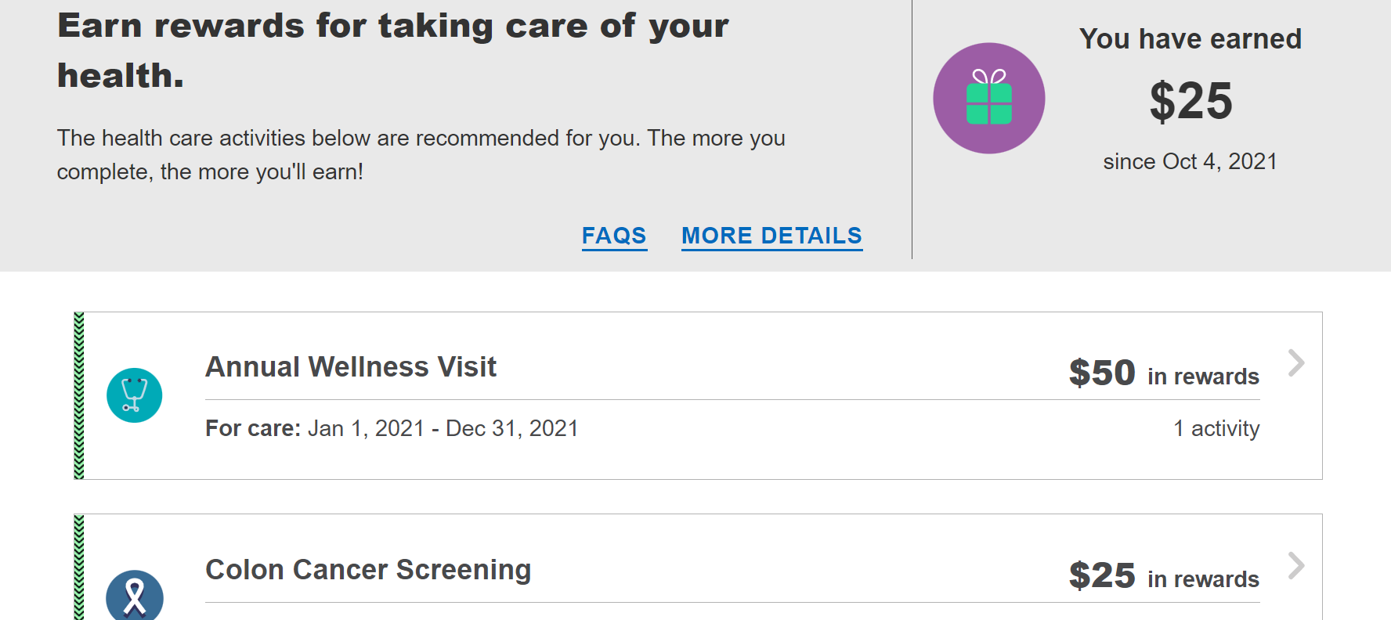Click the '1 activity' count label
The height and width of the screenshot is (620, 1391).
(1216, 428)
